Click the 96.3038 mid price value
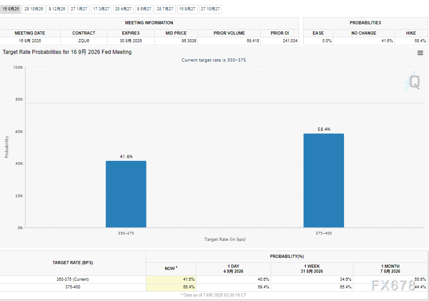This screenshot has width=429, height=301. coord(189,41)
